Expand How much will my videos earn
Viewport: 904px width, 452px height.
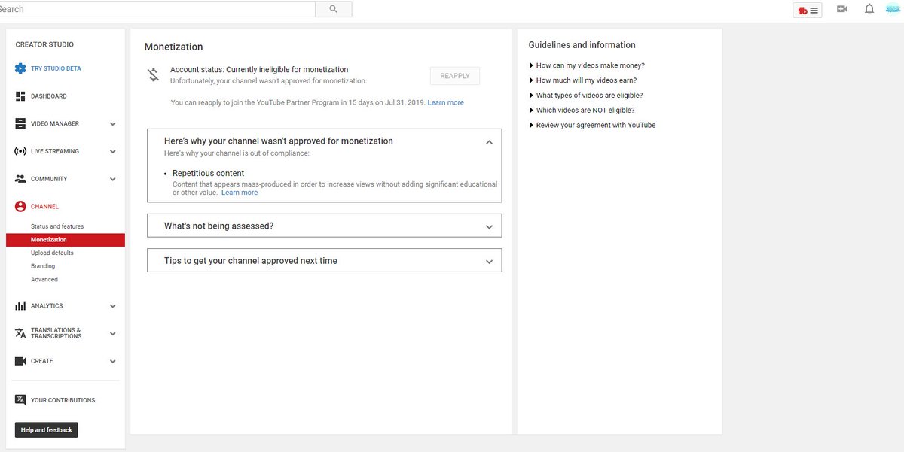584,80
